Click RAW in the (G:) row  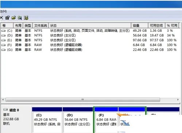pos(38,50)
